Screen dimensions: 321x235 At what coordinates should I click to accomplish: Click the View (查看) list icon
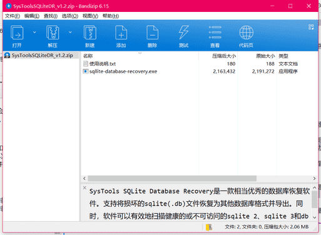(x=215, y=33)
